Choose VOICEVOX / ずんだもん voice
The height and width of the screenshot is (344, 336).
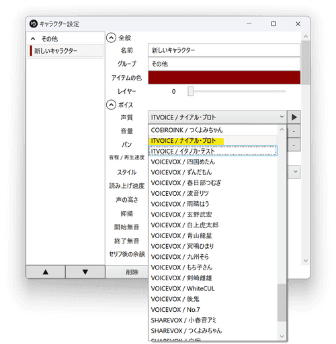(213, 172)
